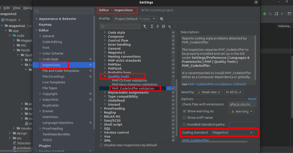293x153 pixels.
Task: Select Live Templates settings page
Action: 54,82
